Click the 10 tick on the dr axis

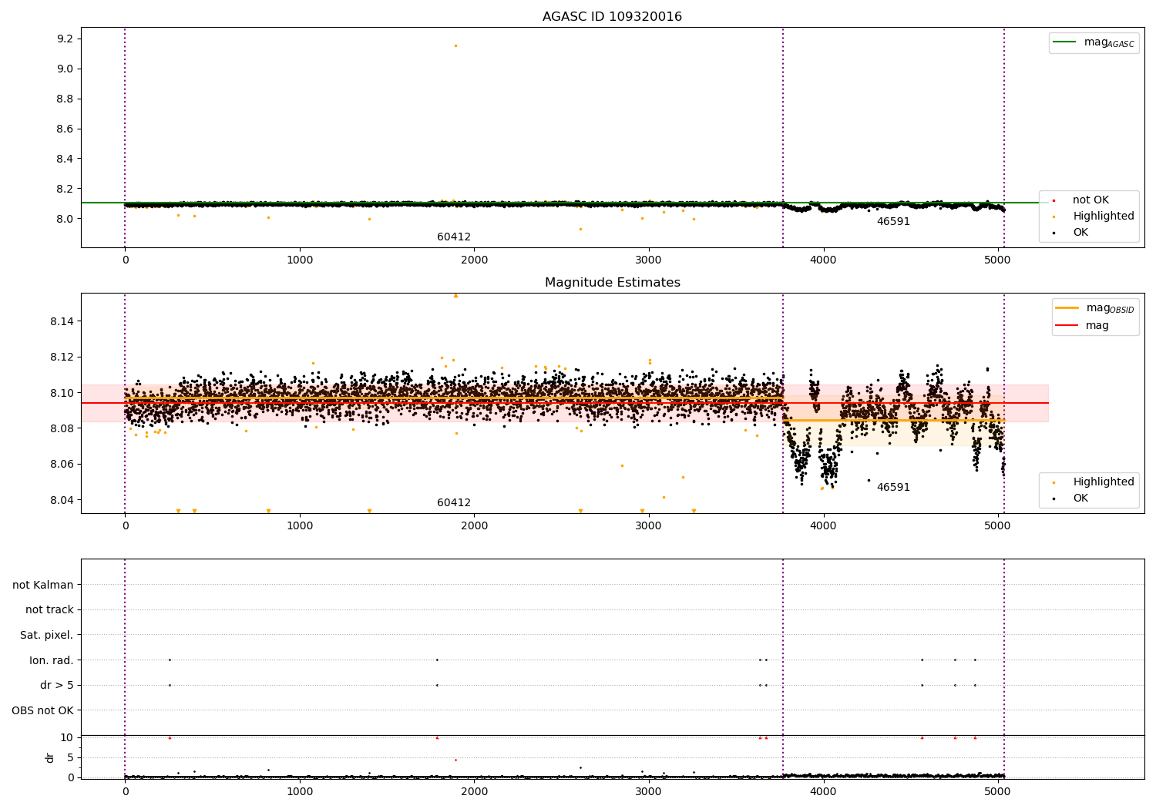[x=67, y=737]
